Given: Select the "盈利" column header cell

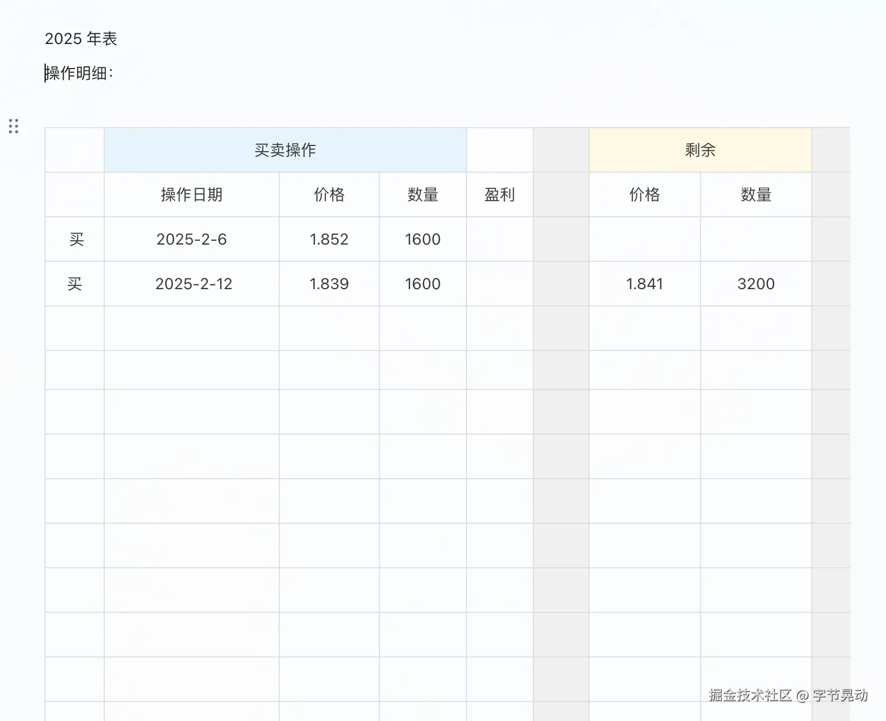Looking at the screenshot, I should coord(499,194).
